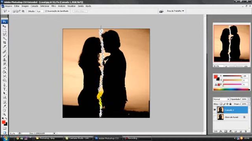The image size is (252, 141).
Task: Select the Blur tool
Action: pyautogui.click(x=4, y=76)
